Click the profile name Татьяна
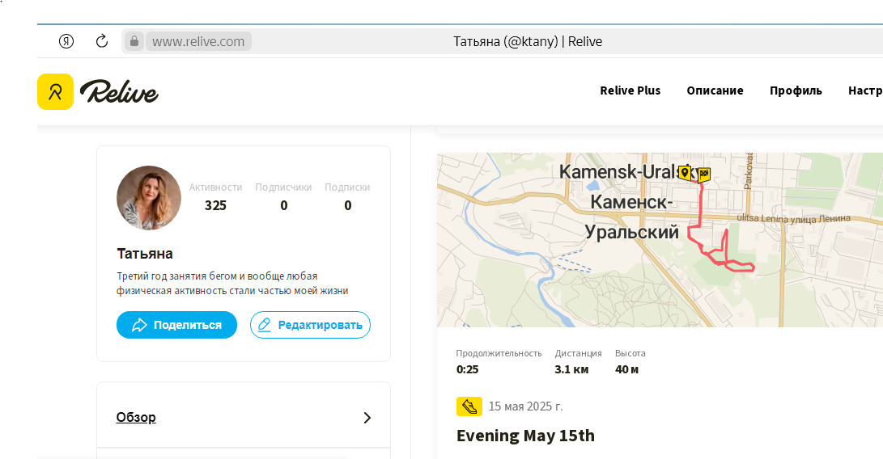Viewport: 883px width, 459px height. [x=145, y=254]
